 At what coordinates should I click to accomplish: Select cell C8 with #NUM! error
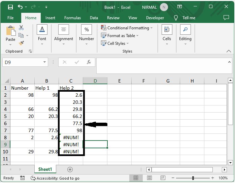click(71, 138)
